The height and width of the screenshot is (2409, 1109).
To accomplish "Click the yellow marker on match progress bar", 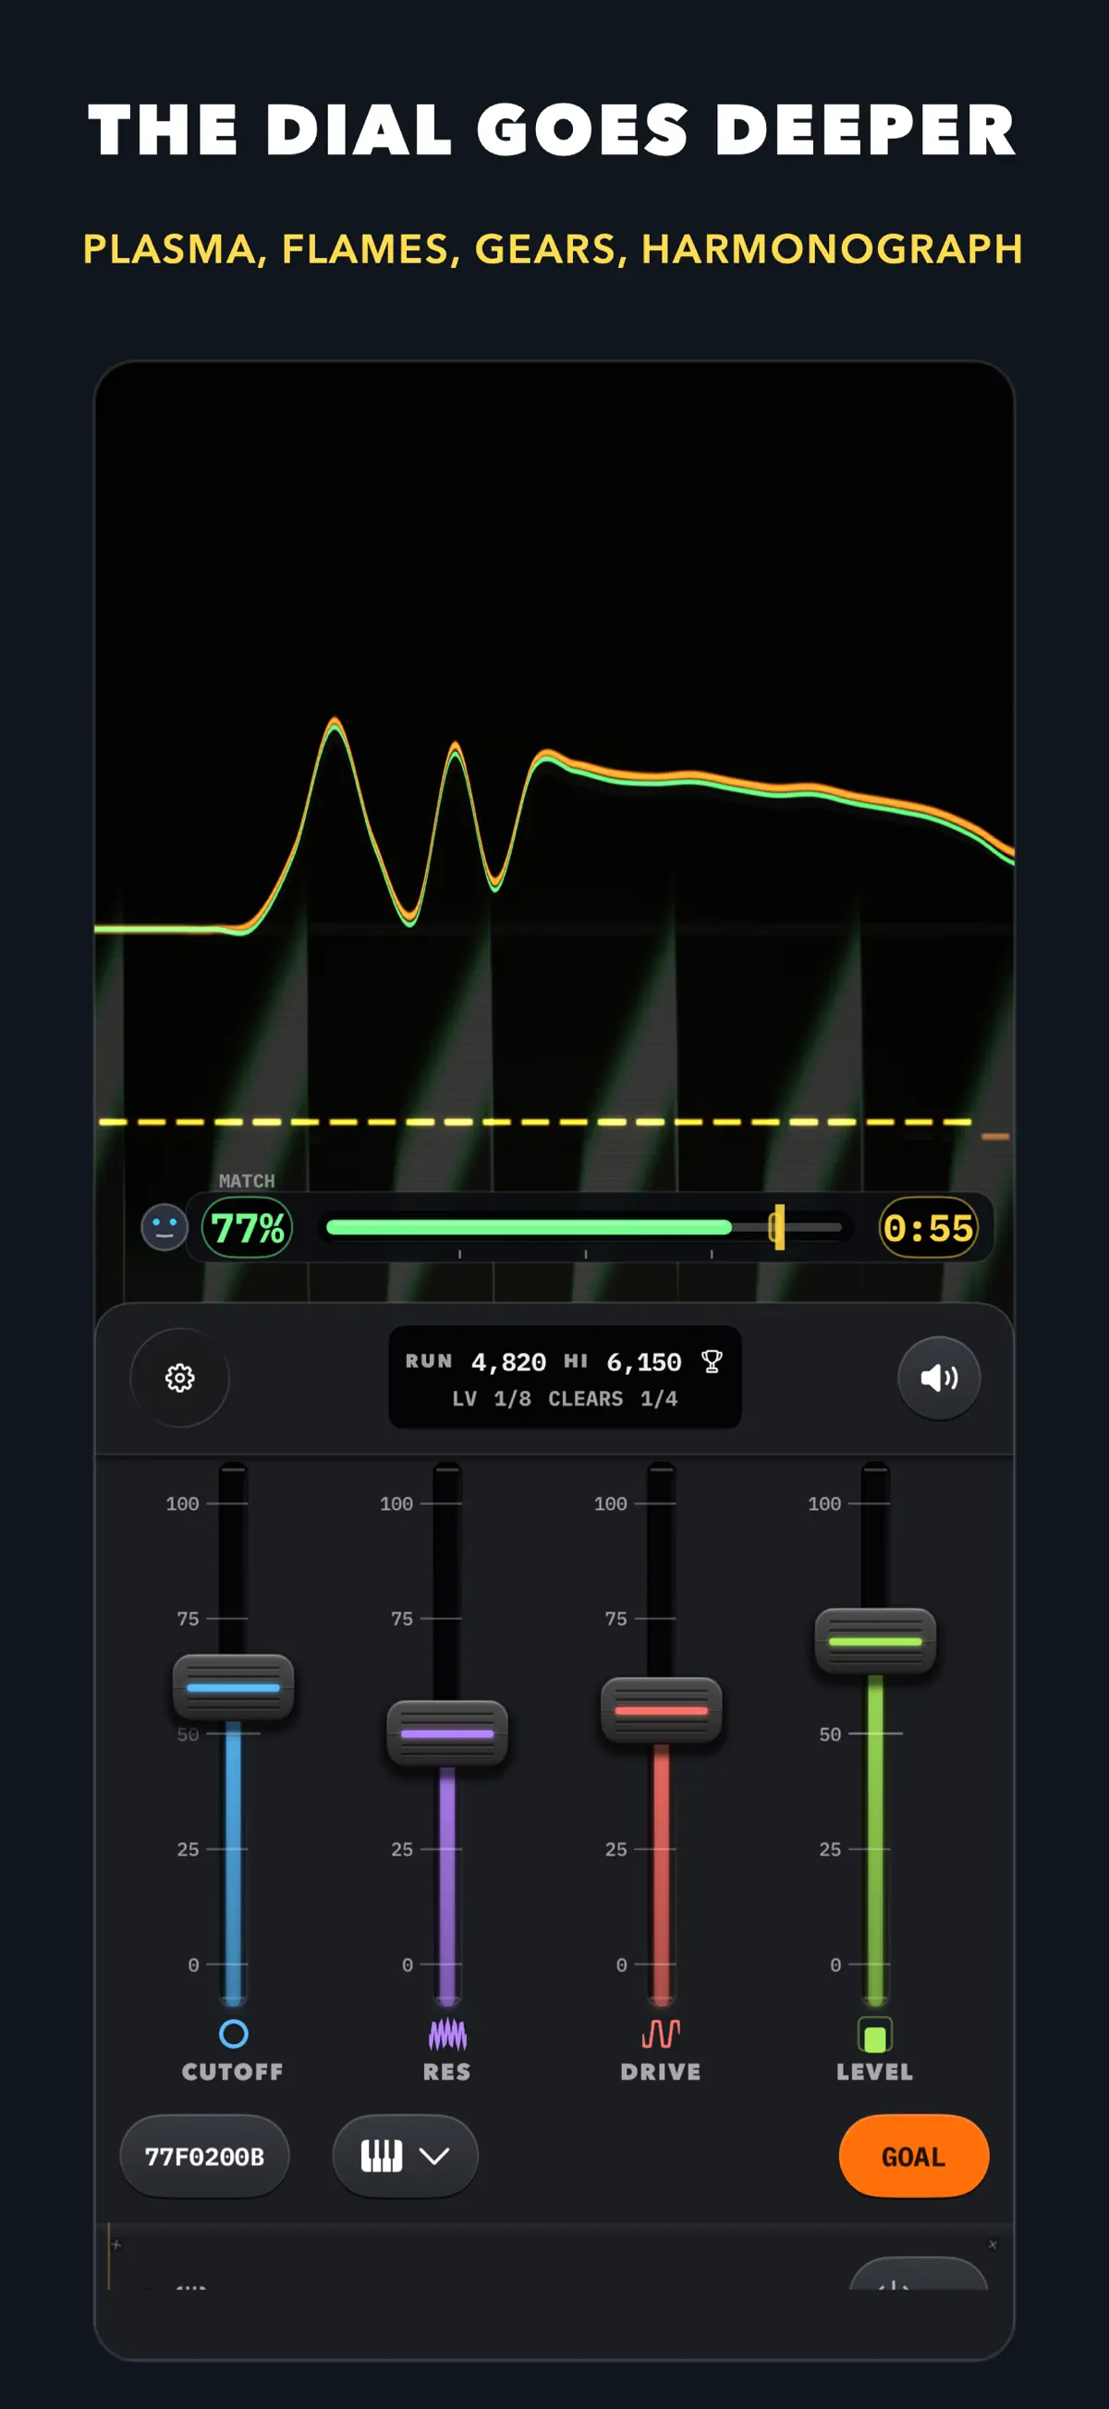I will (778, 1227).
